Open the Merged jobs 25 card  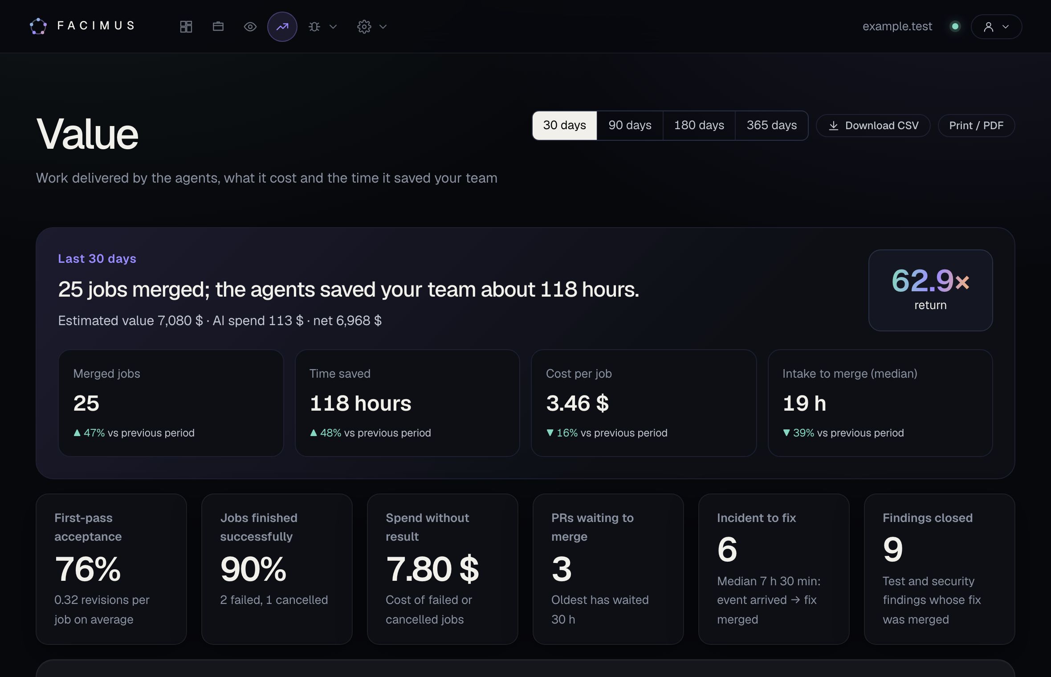point(171,403)
